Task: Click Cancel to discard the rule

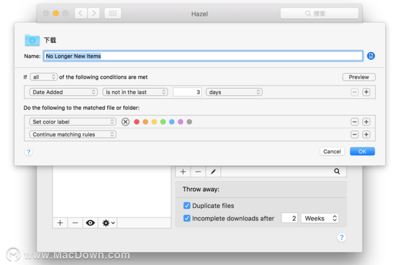Action: pyautogui.click(x=332, y=151)
